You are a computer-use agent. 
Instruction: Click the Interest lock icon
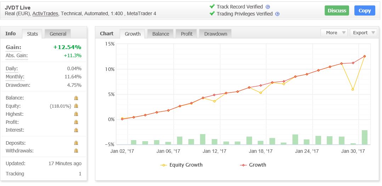(x=76, y=130)
